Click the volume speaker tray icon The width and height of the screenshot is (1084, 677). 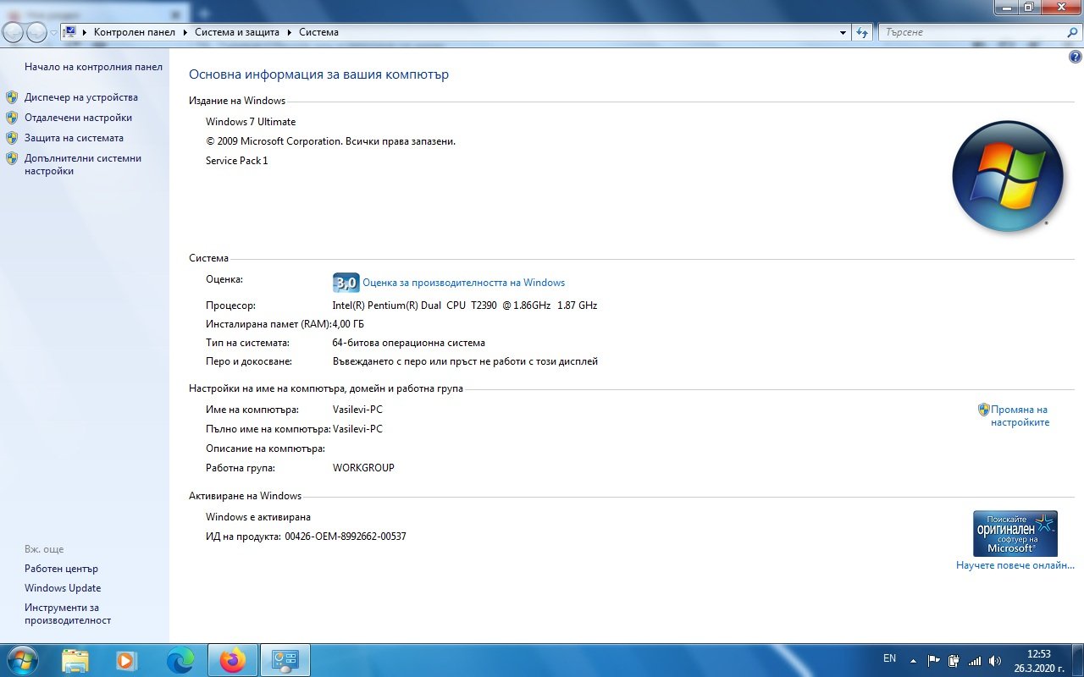click(x=995, y=660)
